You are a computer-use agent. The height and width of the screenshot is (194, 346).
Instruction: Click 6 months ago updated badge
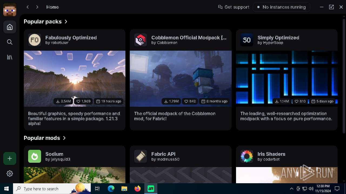coord(214,101)
